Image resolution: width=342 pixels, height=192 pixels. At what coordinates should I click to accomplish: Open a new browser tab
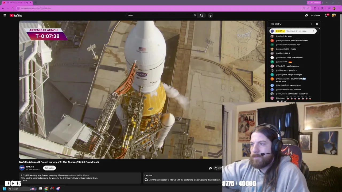[35, 3]
